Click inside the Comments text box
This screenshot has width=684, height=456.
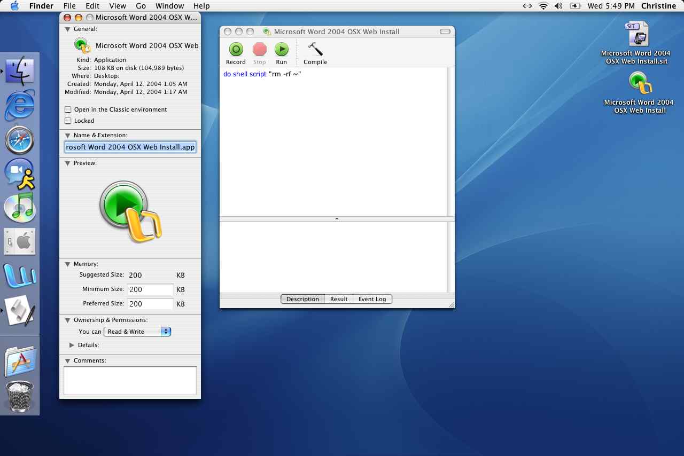[130, 380]
